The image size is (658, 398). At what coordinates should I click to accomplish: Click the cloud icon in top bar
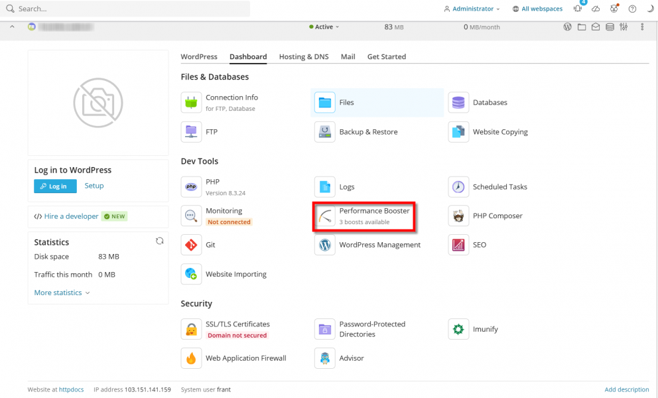[596, 9]
